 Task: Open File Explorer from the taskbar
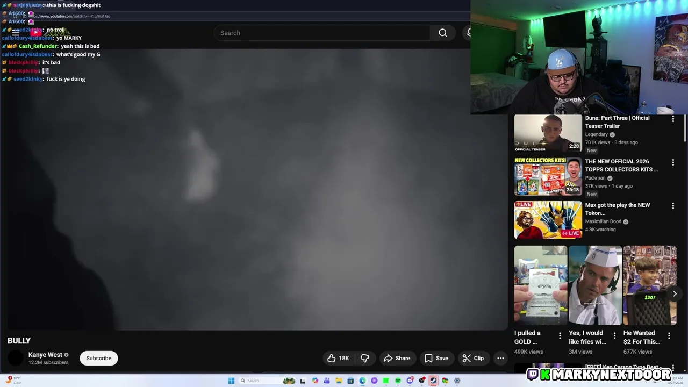coord(339,381)
